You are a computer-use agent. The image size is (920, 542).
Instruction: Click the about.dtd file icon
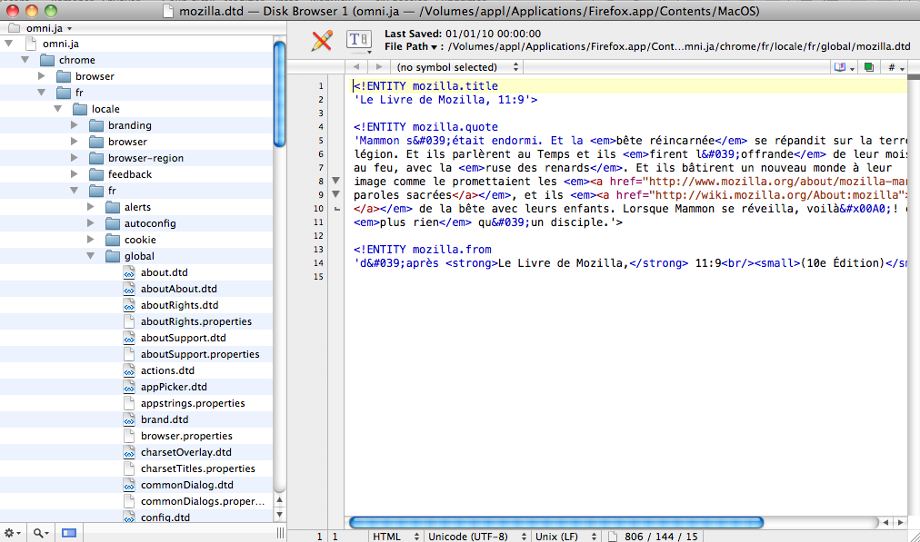pyautogui.click(x=129, y=272)
